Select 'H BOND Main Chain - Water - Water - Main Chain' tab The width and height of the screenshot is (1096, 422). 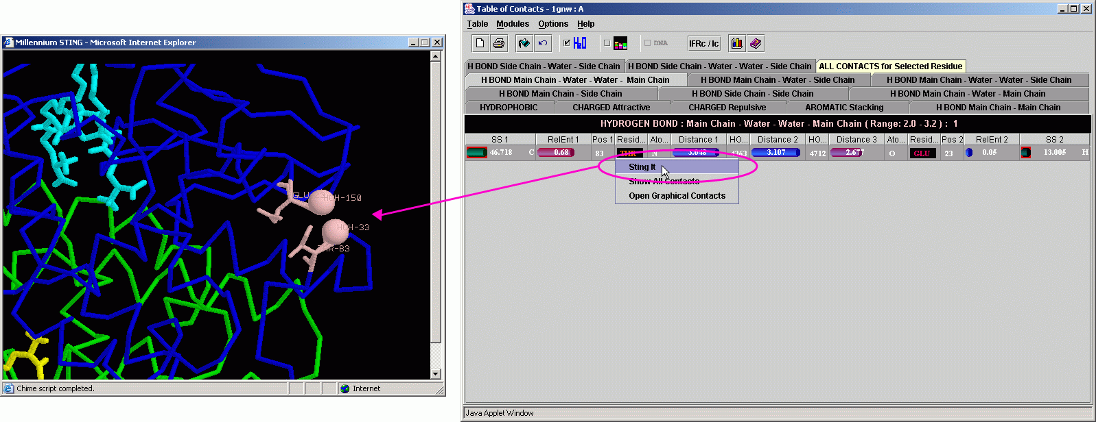(575, 80)
